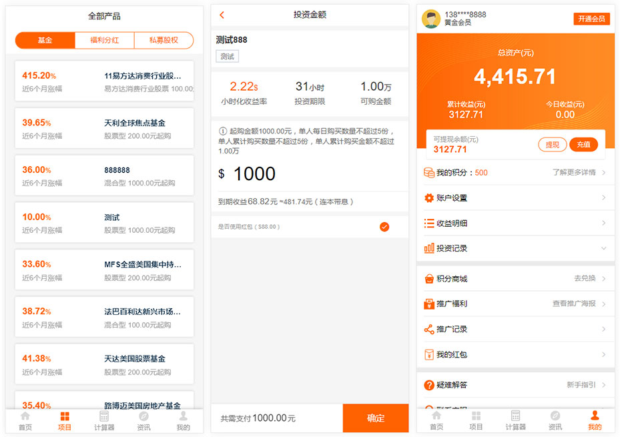The image size is (622, 437).
Task: Click the 开通会员 button
Action: [591, 19]
